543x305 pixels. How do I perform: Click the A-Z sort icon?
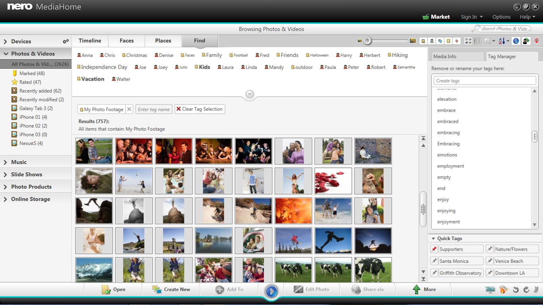click(x=502, y=41)
